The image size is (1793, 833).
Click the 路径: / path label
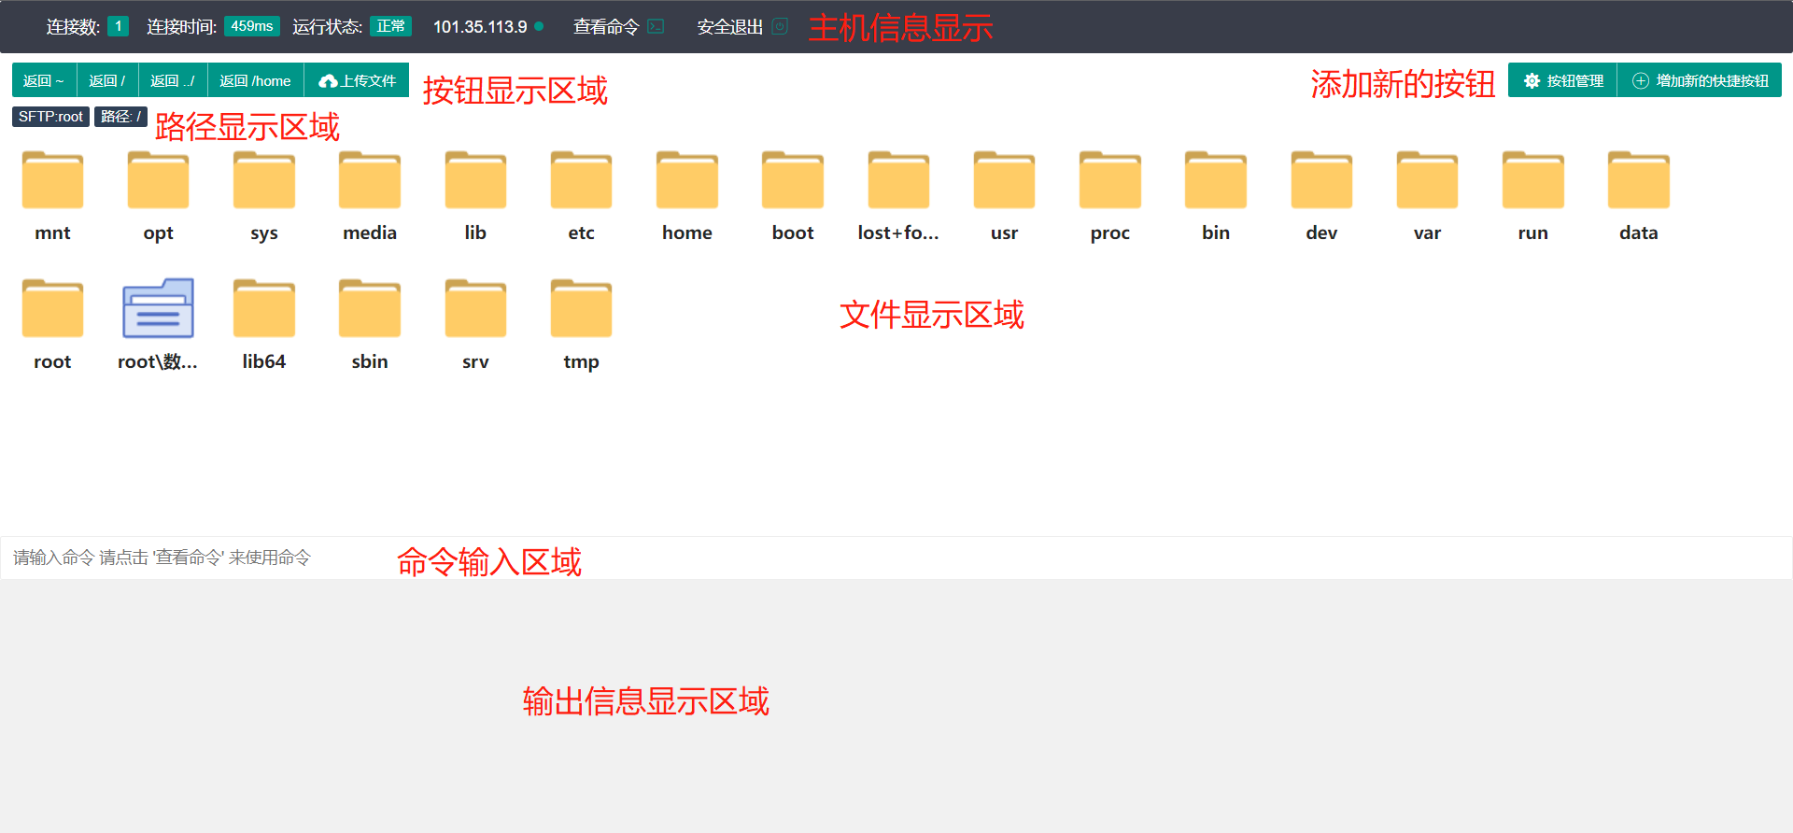(x=120, y=117)
